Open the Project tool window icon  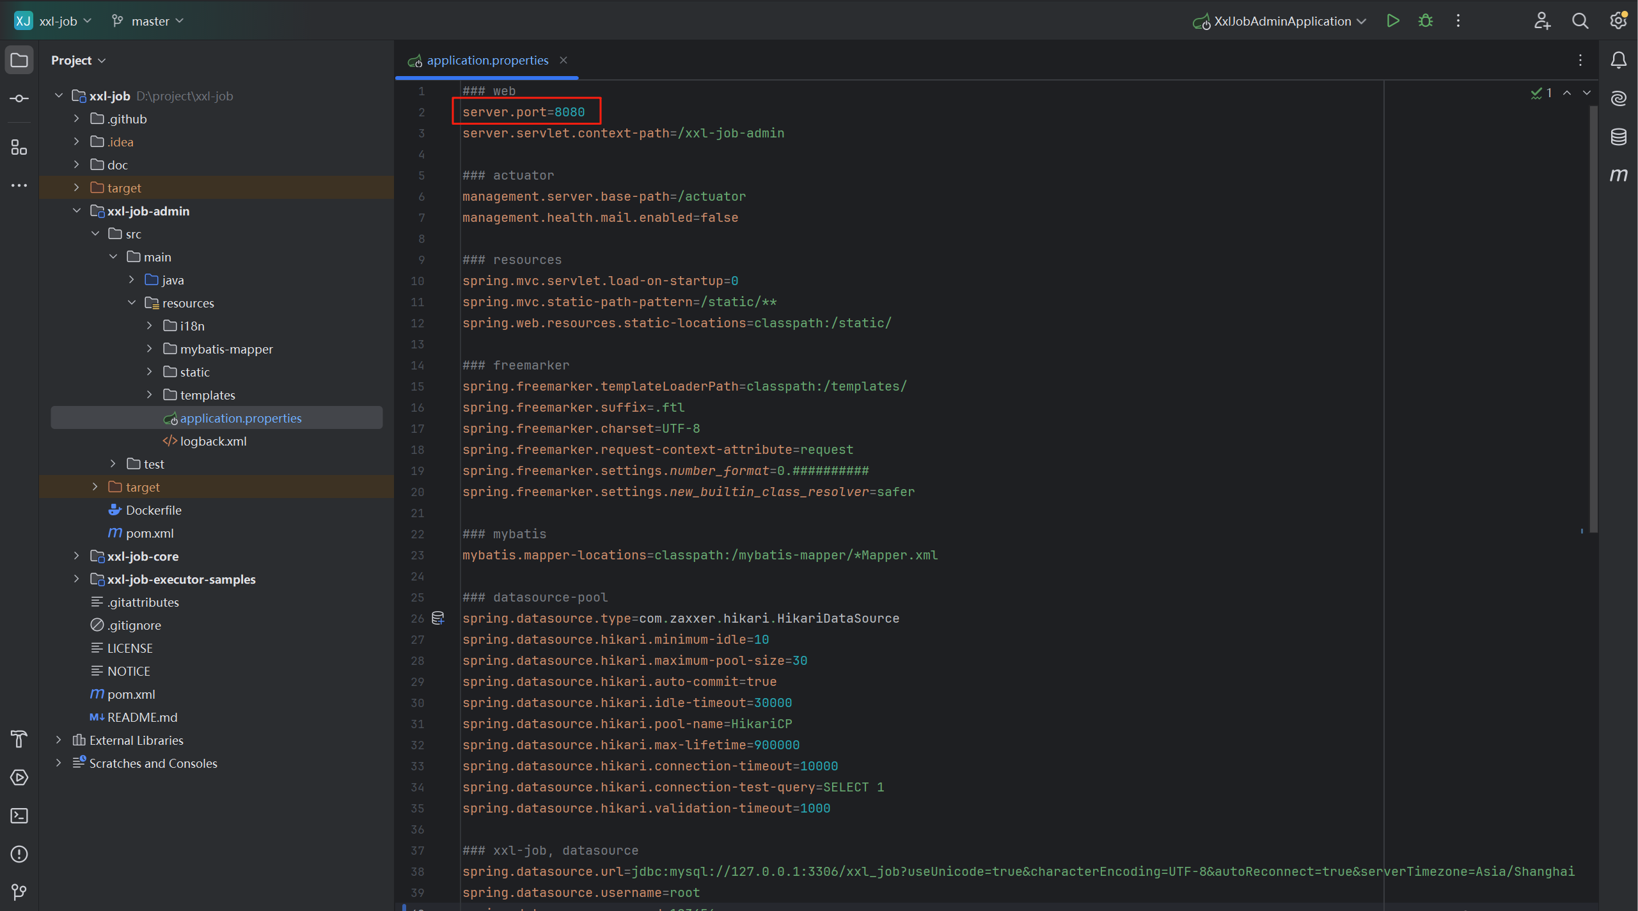19,60
